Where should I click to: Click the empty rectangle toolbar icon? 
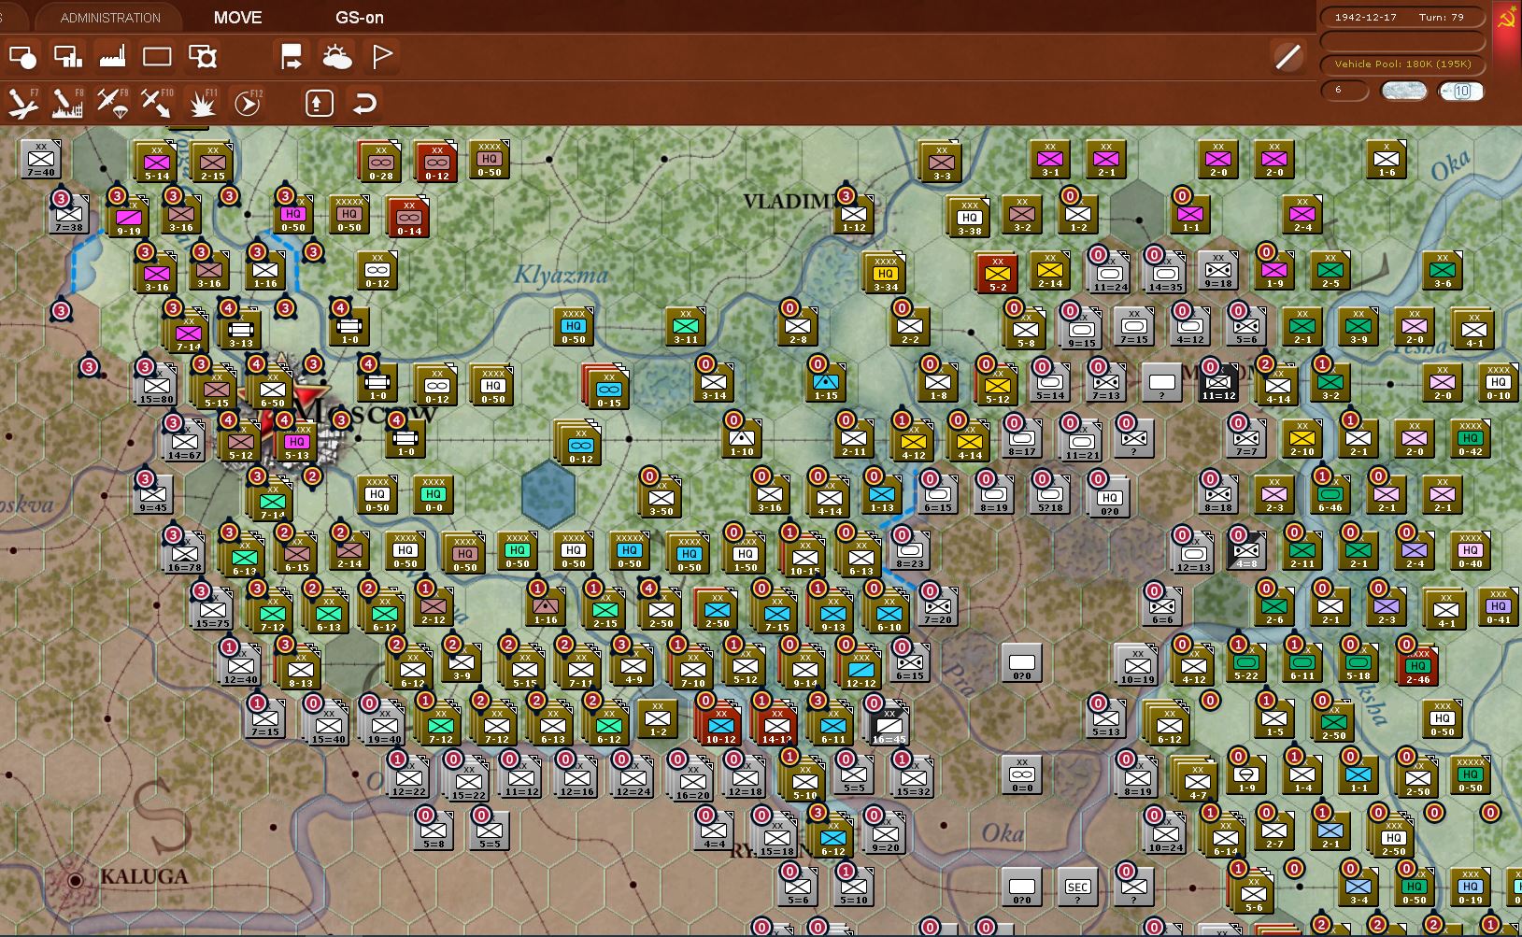coord(157,57)
